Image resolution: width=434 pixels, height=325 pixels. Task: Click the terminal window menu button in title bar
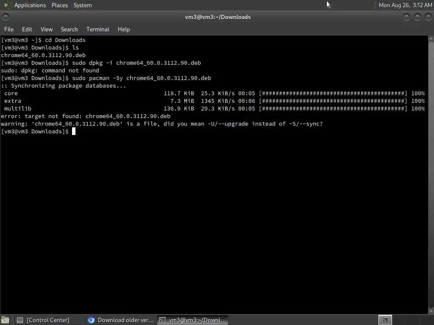point(5,17)
